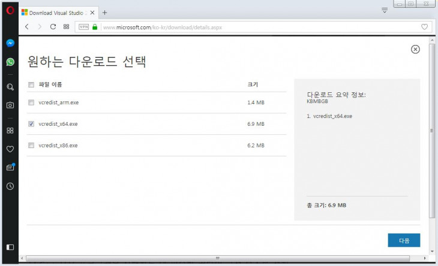The image size is (438, 266).
Task: Go back to previous page
Action: [x=27, y=27]
